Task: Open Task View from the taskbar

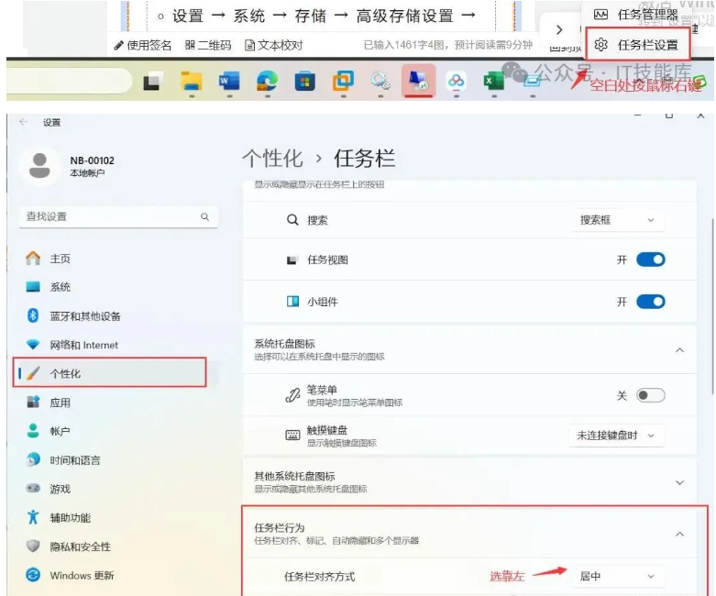Action: click(153, 83)
